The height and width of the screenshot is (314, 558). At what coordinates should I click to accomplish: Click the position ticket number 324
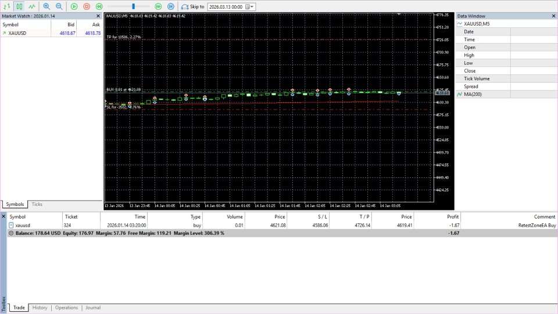(67, 226)
